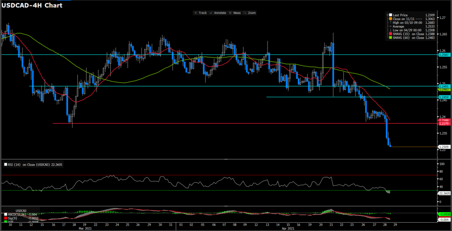Click the Diff green swatch
Screen dimensions: 452x231
tap(6, 221)
